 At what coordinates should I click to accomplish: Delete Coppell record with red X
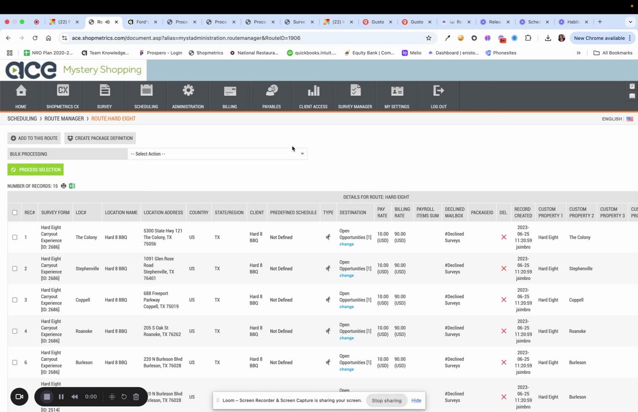click(503, 300)
